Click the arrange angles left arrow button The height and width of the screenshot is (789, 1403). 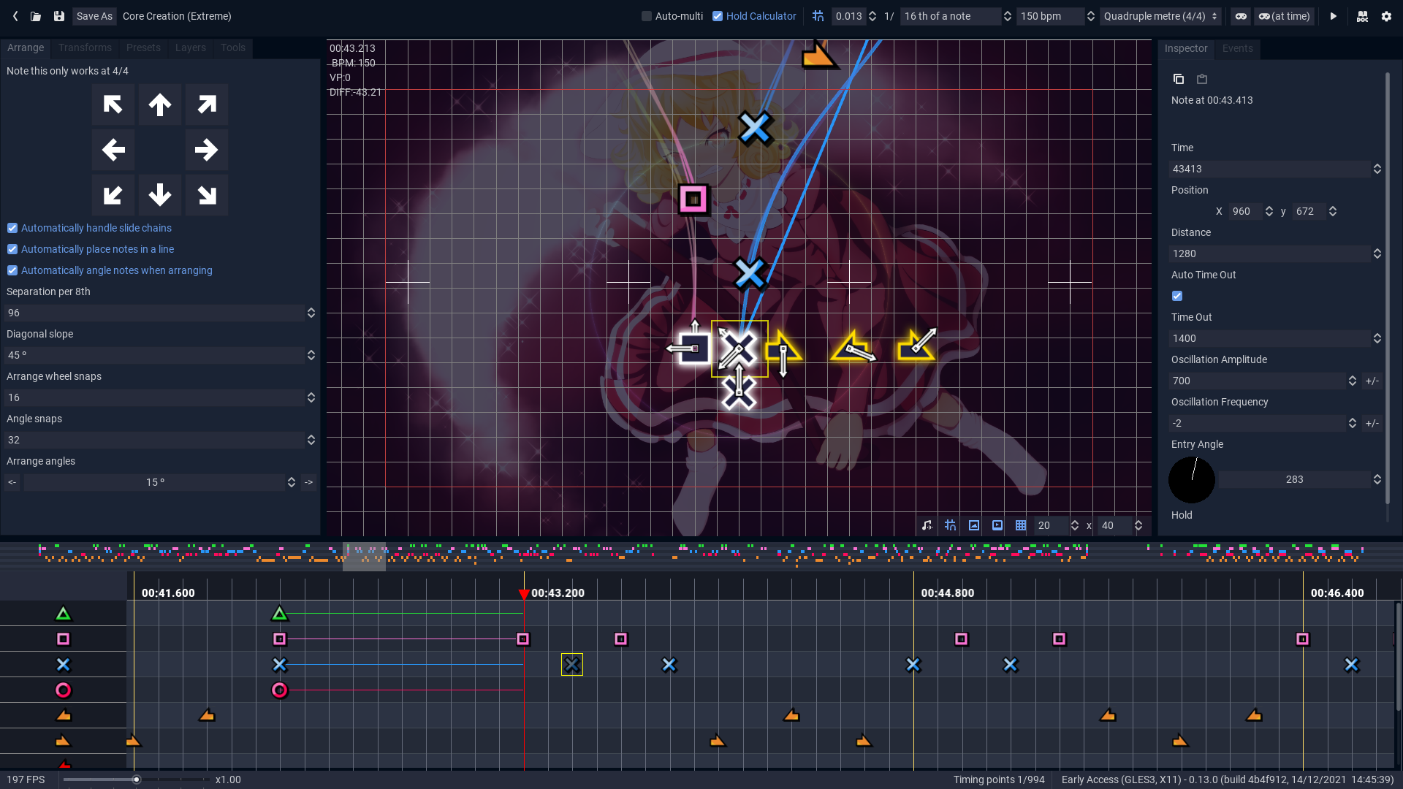point(12,482)
